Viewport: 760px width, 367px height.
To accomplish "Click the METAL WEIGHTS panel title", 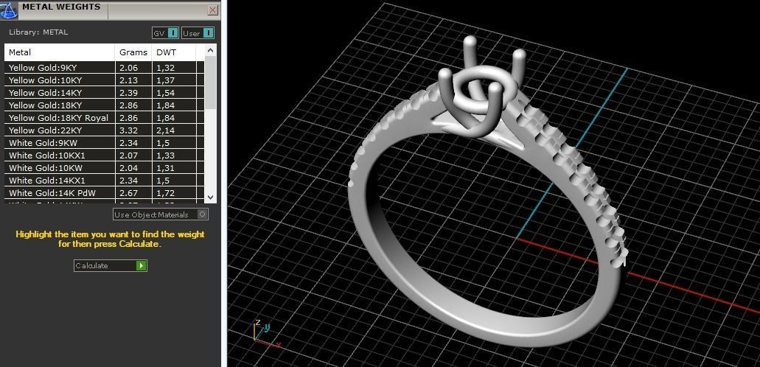I will [61, 7].
